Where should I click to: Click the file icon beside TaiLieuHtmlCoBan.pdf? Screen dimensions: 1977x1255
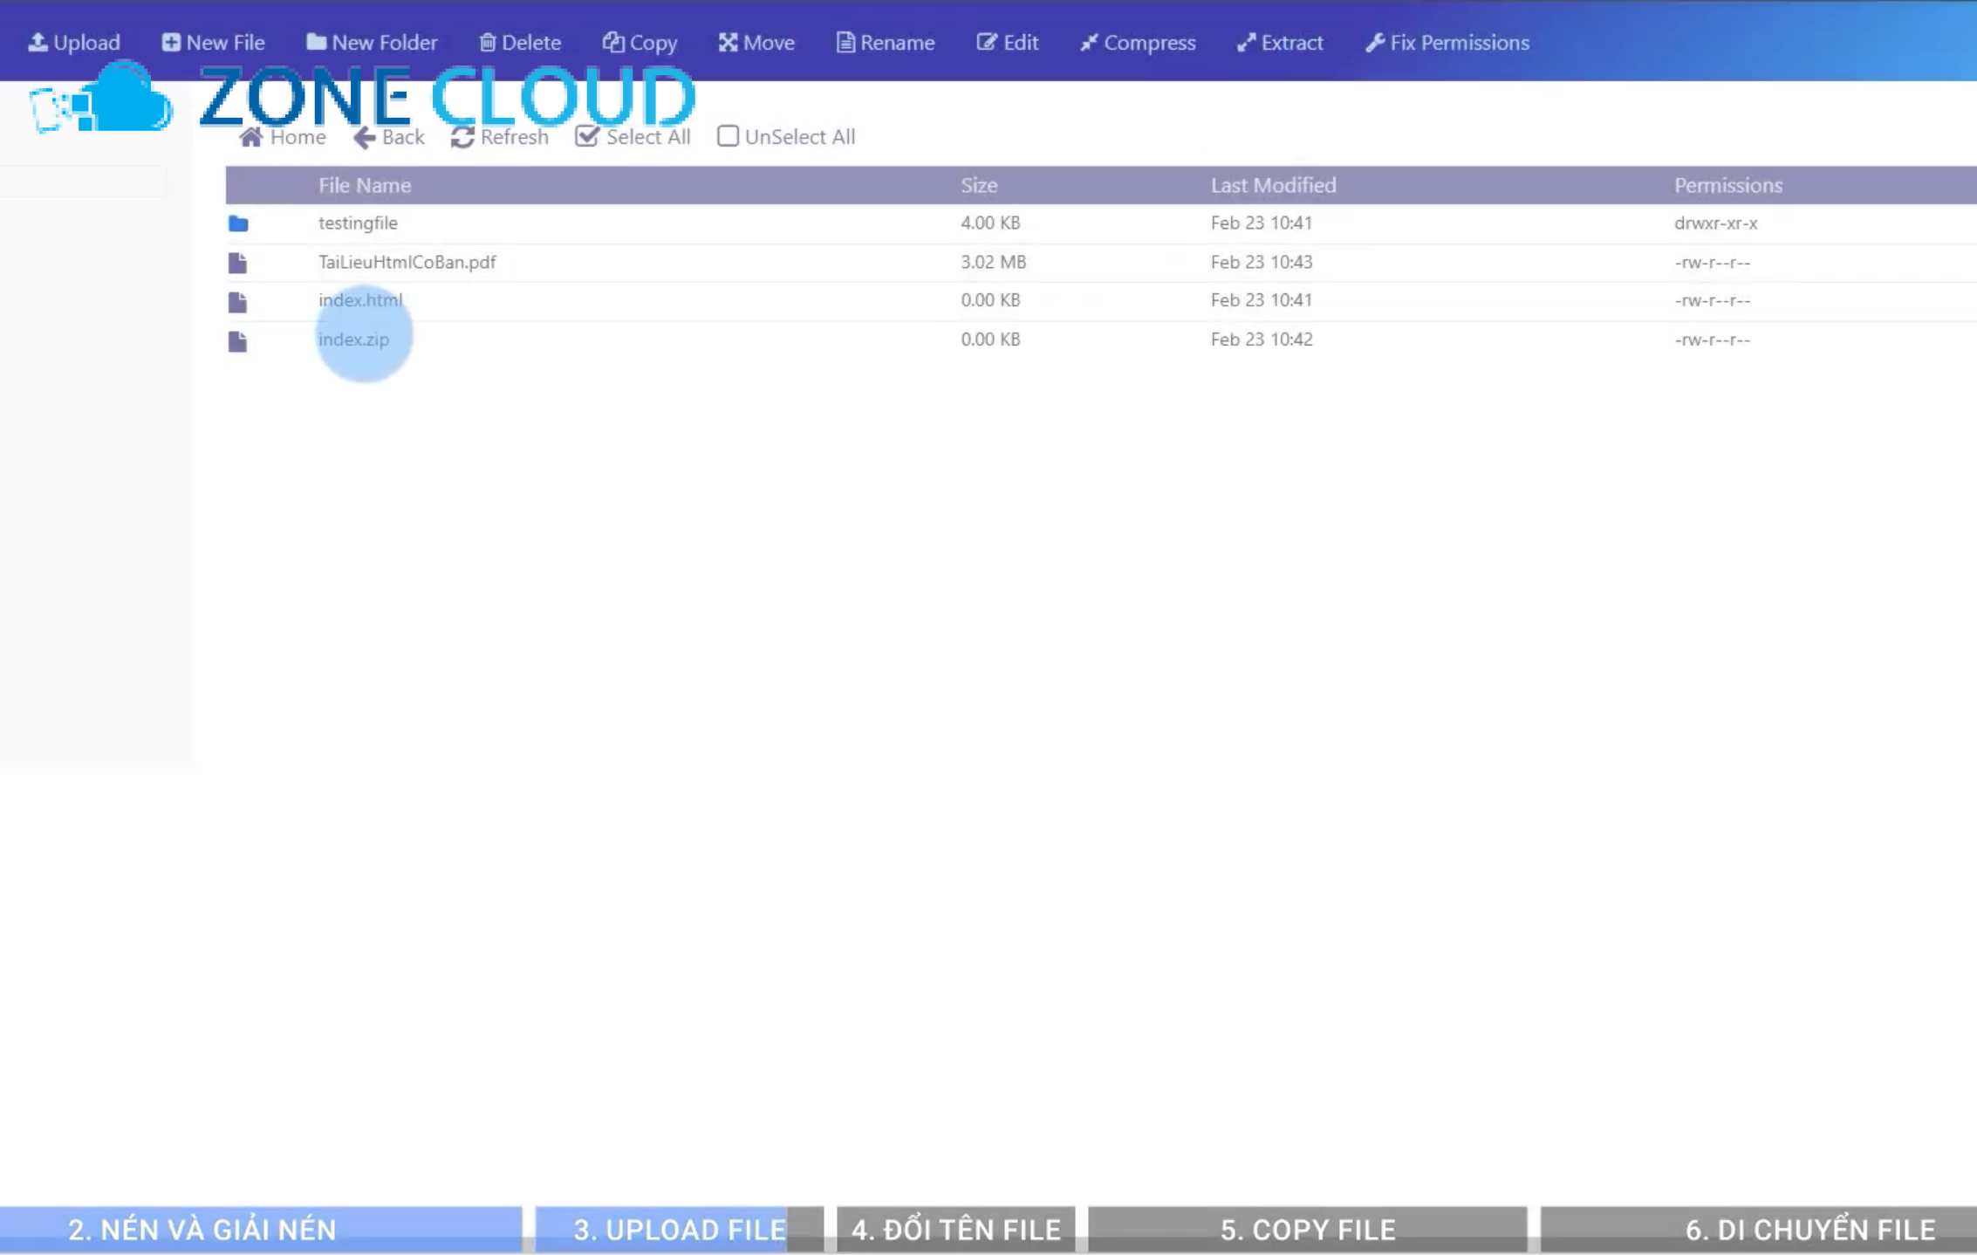pyautogui.click(x=237, y=263)
